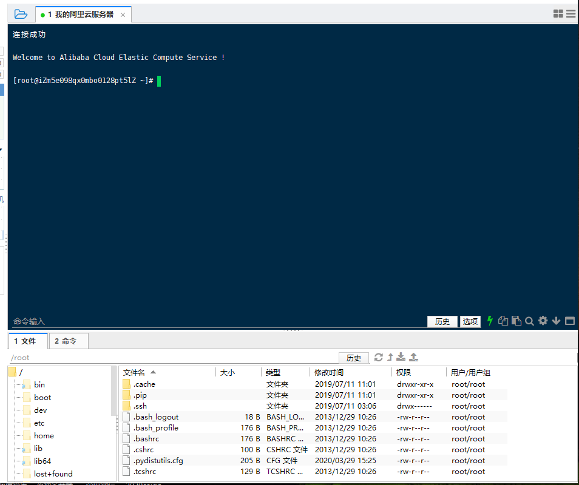Click the folder tree vertical scrollbar
579x485 pixels.
pos(113,391)
